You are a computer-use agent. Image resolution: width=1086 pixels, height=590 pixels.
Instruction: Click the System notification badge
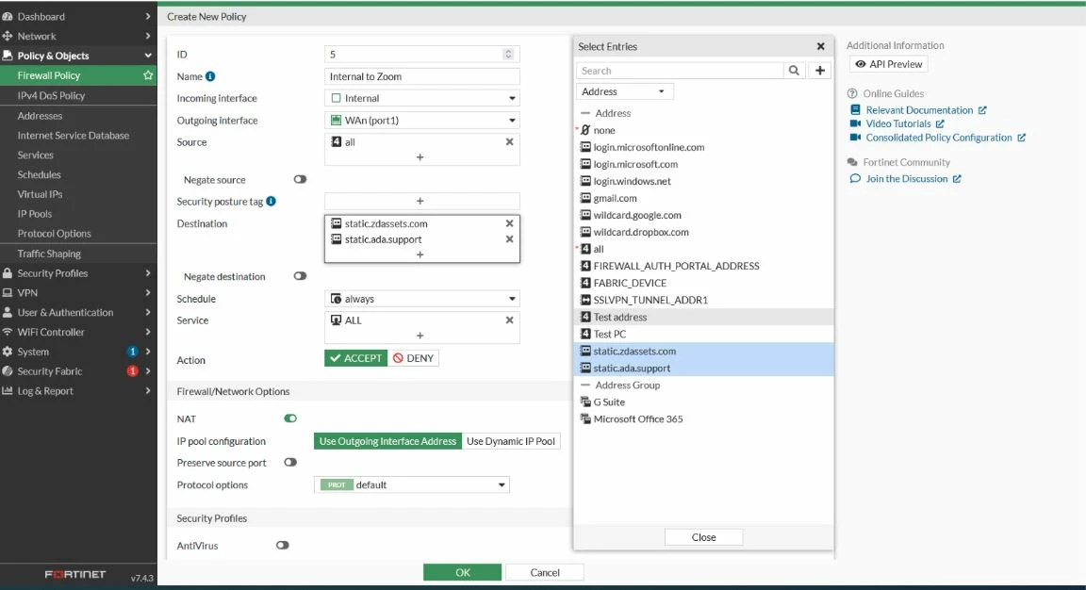coord(132,352)
